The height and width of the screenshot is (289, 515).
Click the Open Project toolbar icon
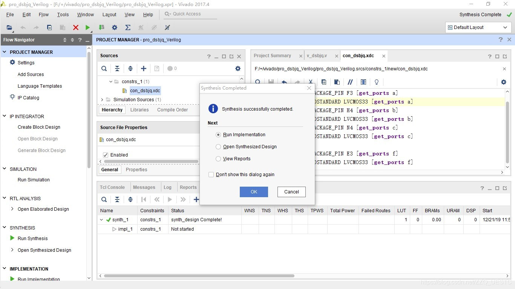[9, 27]
